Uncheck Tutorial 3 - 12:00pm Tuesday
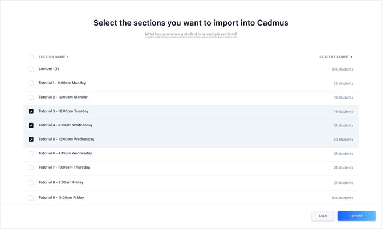Image resolution: width=382 pixels, height=229 pixels. click(x=31, y=112)
